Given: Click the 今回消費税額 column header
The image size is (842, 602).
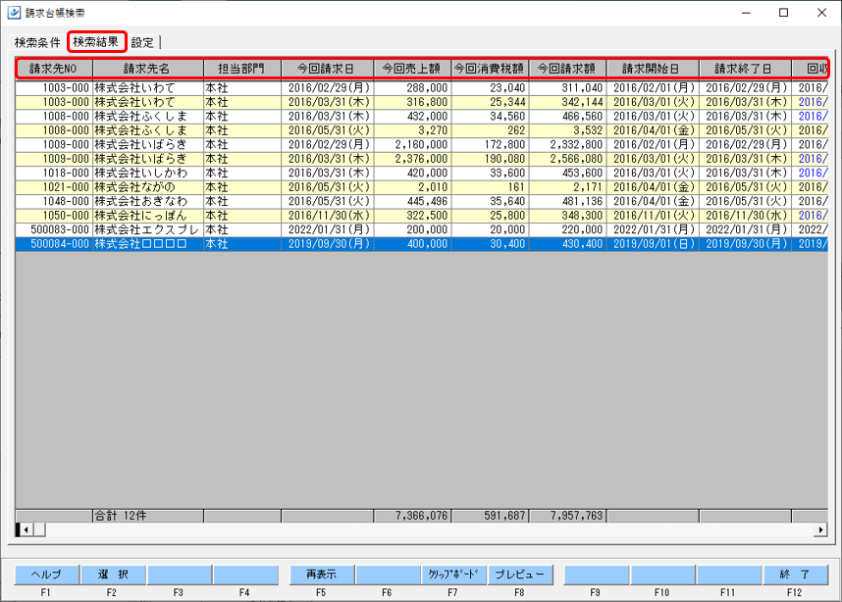Looking at the screenshot, I should pos(490,69).
